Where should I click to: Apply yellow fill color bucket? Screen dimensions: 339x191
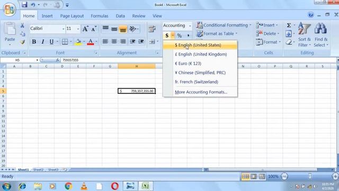pos(78,41)
